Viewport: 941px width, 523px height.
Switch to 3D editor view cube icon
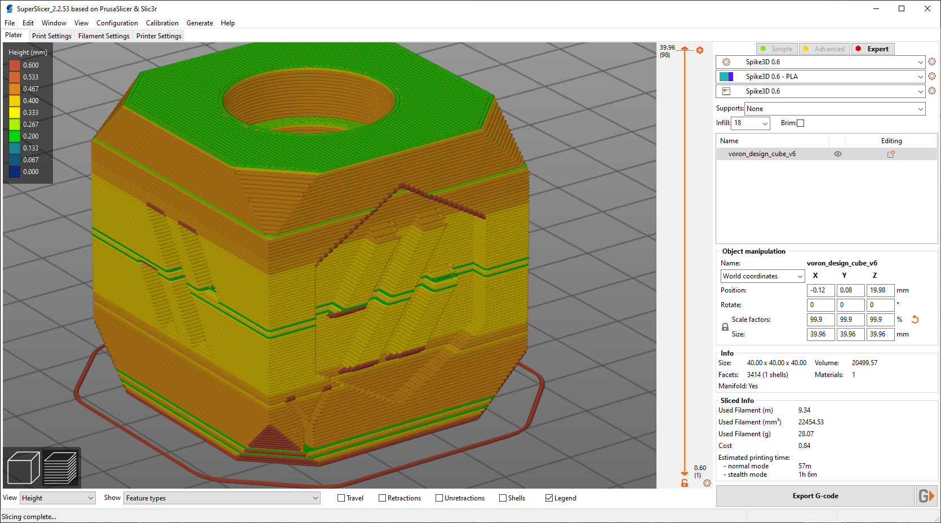[x=23, y=468]
